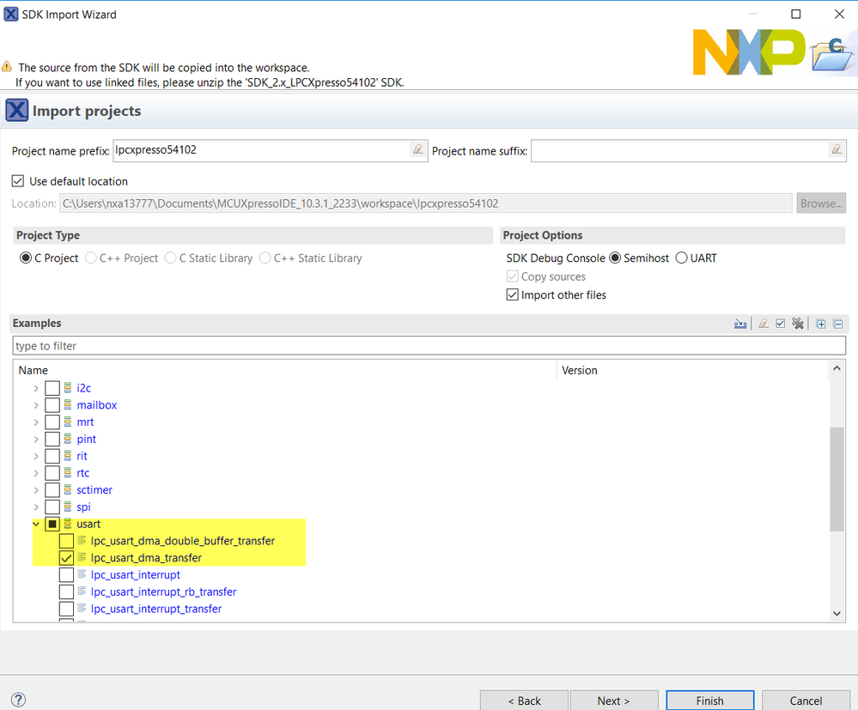Go to previous page with Back button
This screenshot has width=858, height=710.
pos(524,701)
